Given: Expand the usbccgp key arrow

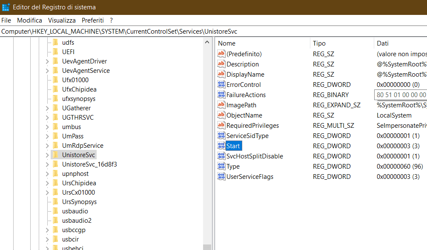Looking at the screenshot, I should [47, 230].
